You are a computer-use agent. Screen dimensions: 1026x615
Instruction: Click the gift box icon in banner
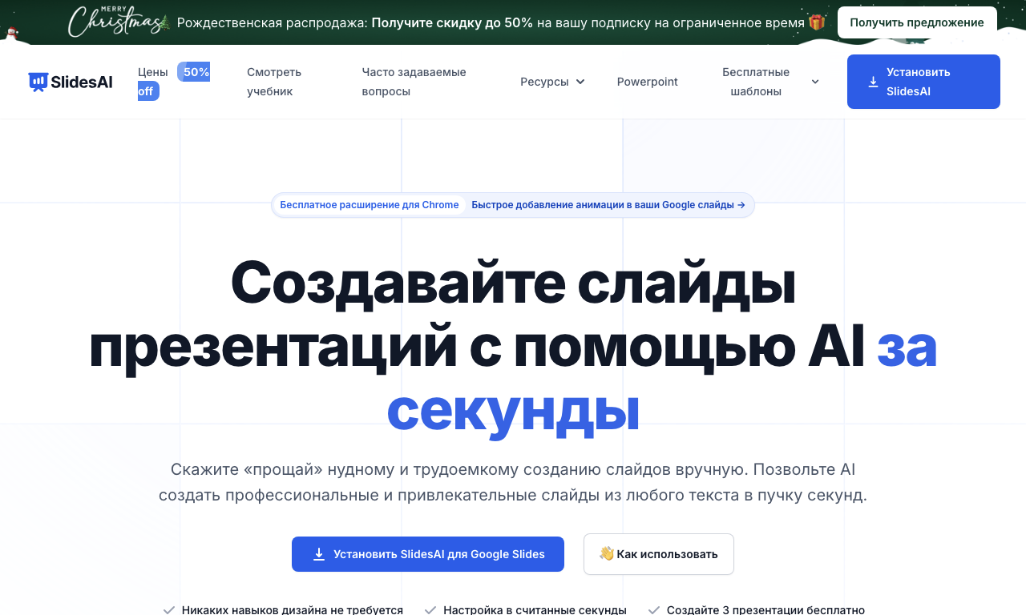click(817, 22)
